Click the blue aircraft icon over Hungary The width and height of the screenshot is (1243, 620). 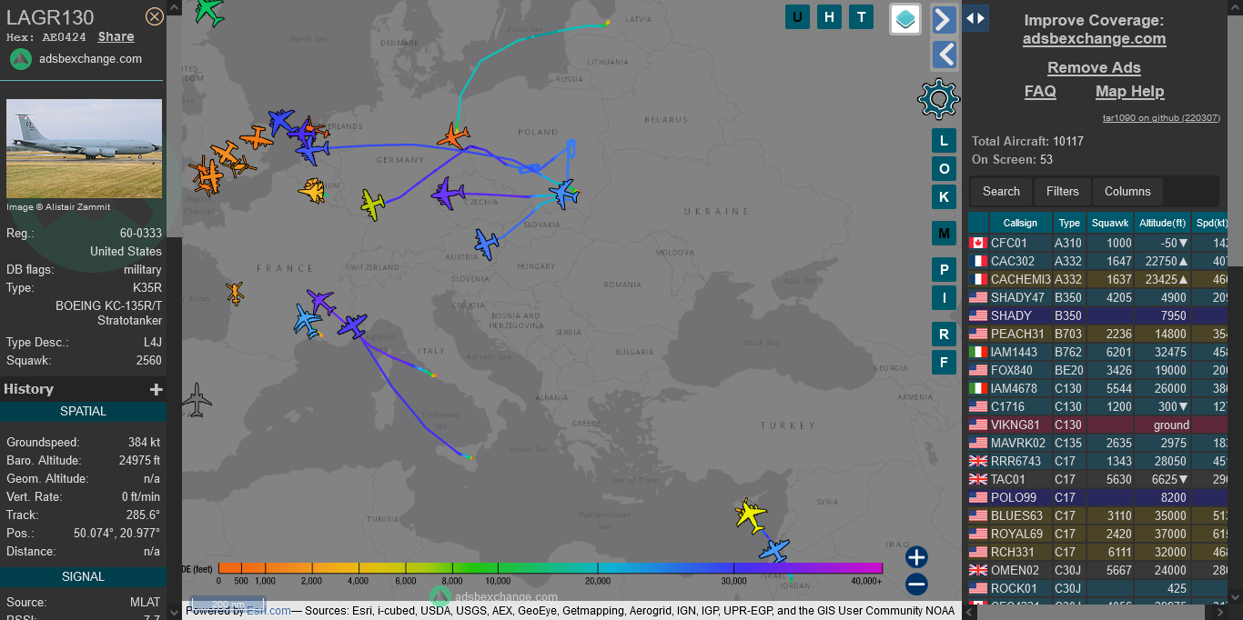coord(487,244)
